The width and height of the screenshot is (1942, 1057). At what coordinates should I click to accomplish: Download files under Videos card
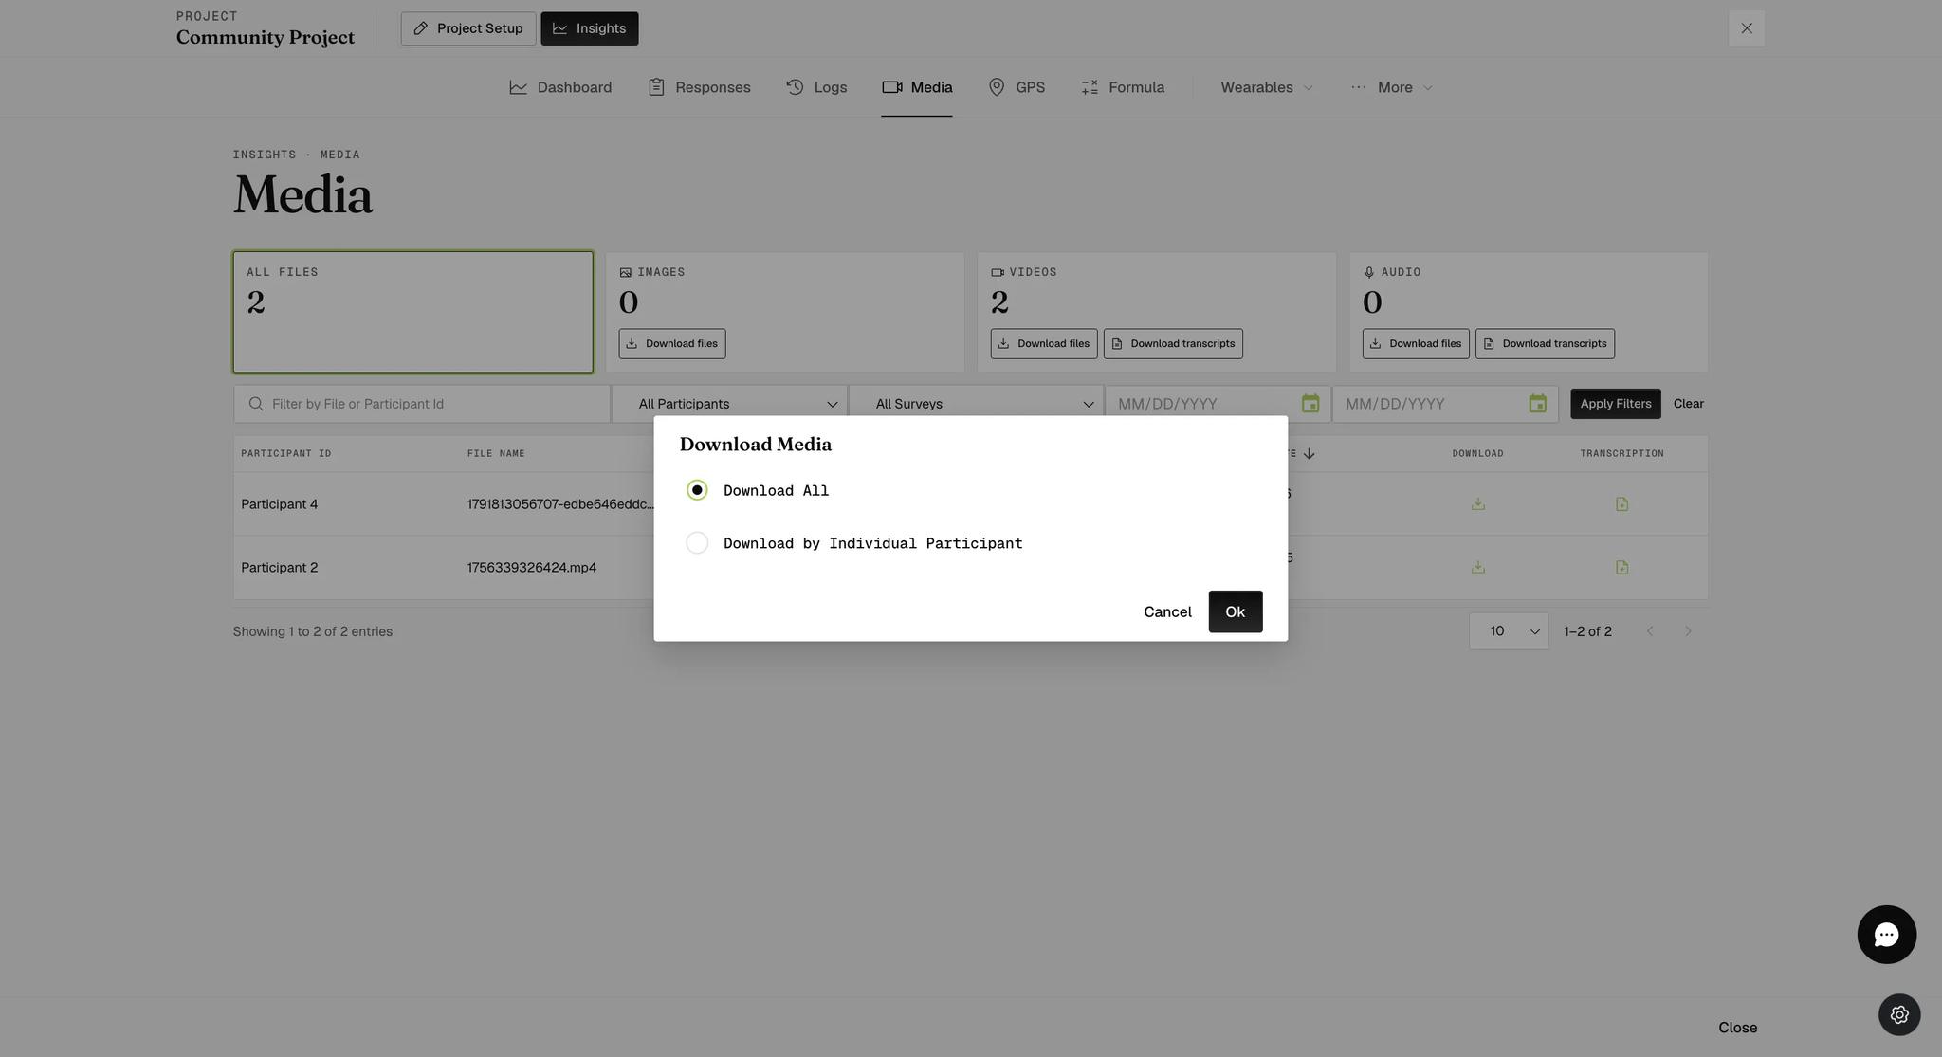point(1044,343)
